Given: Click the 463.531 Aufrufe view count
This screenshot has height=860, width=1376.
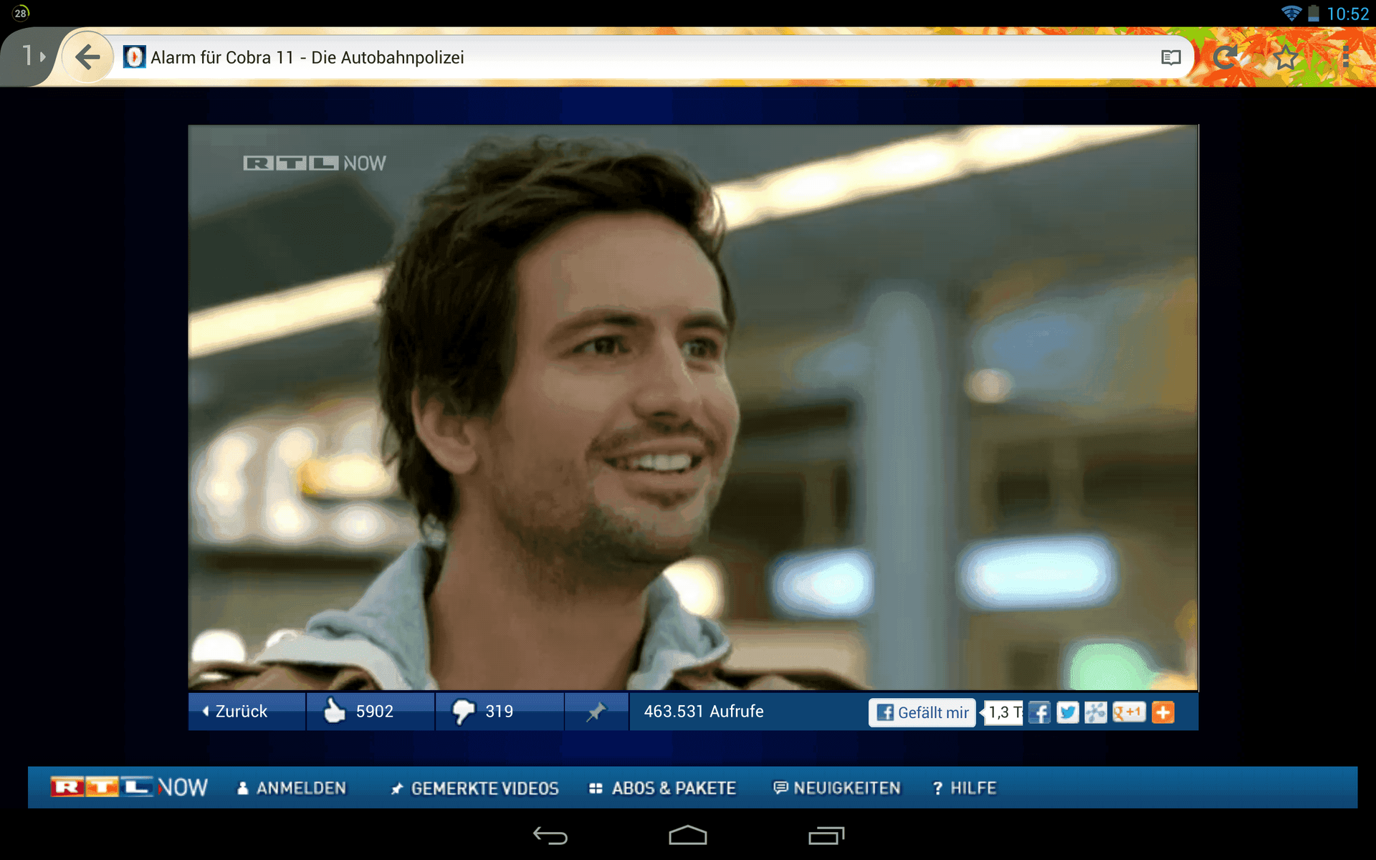Looking at the screenshot, I should [x=704, y=711].
